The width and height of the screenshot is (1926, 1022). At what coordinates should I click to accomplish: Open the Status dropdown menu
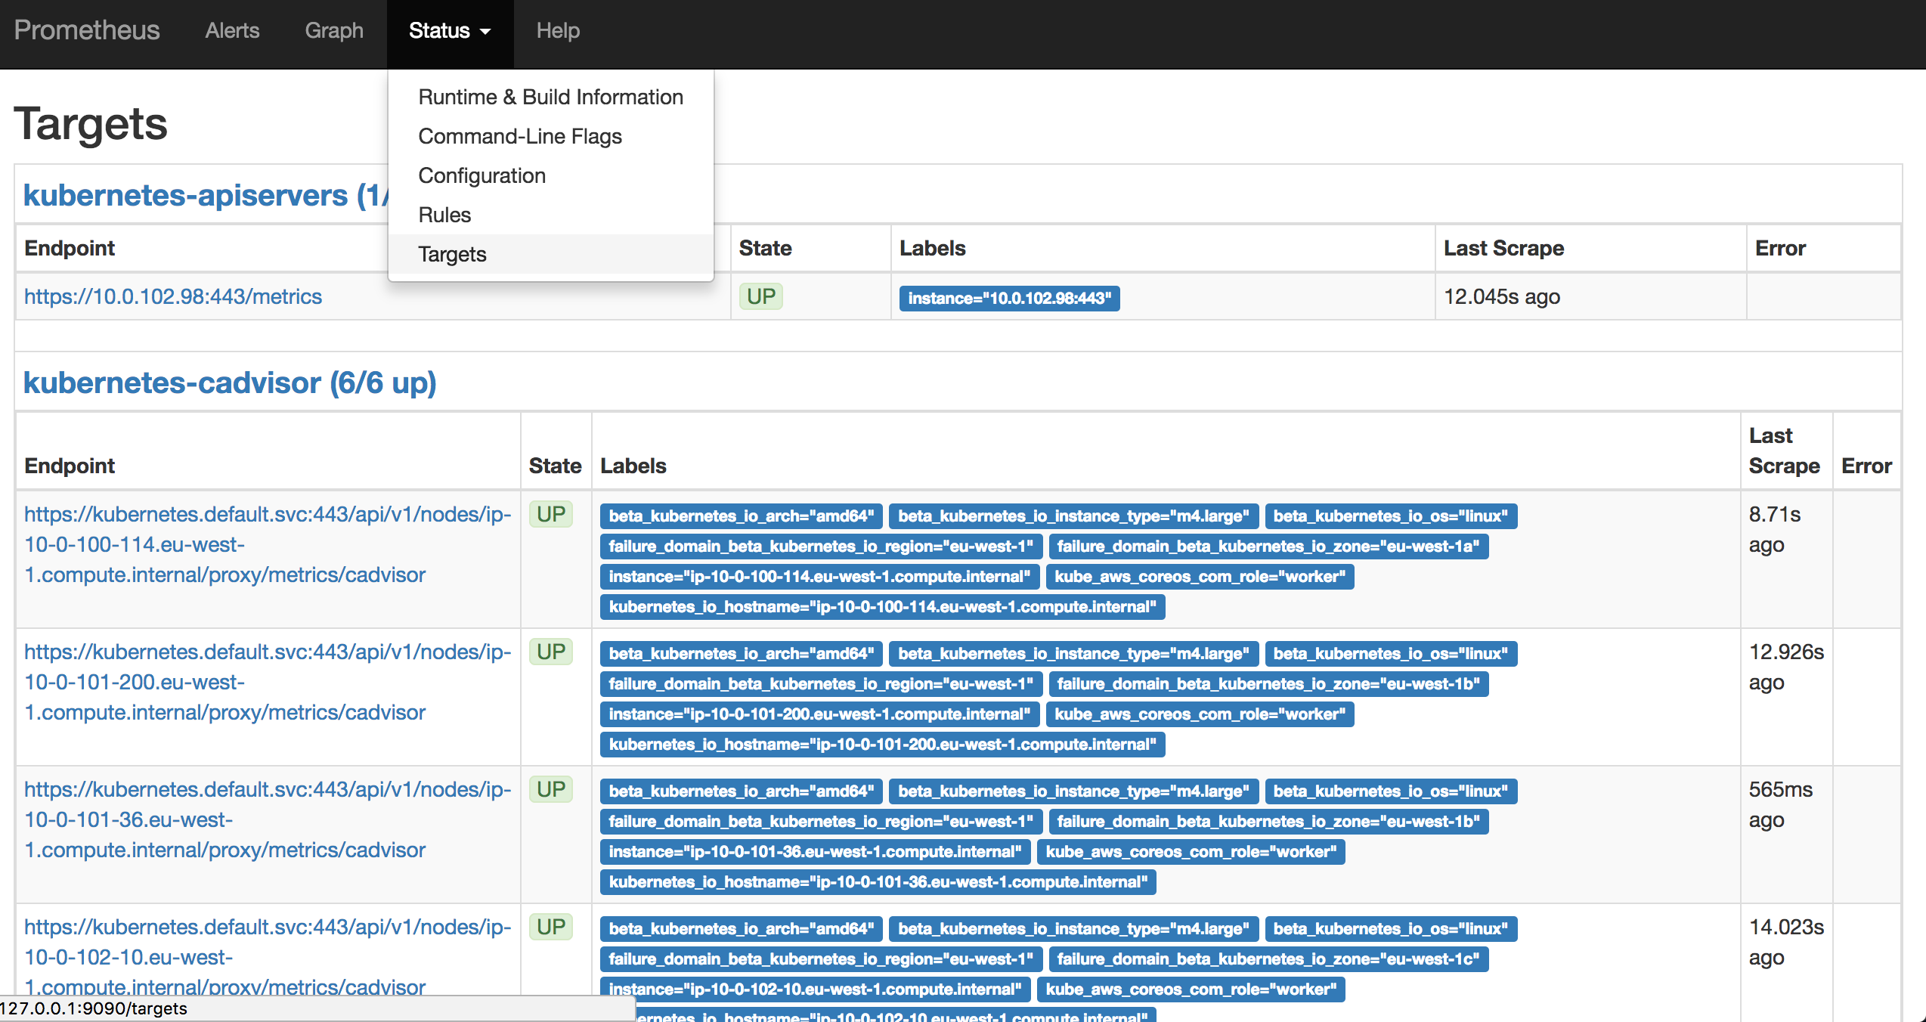tap(450, 31)
